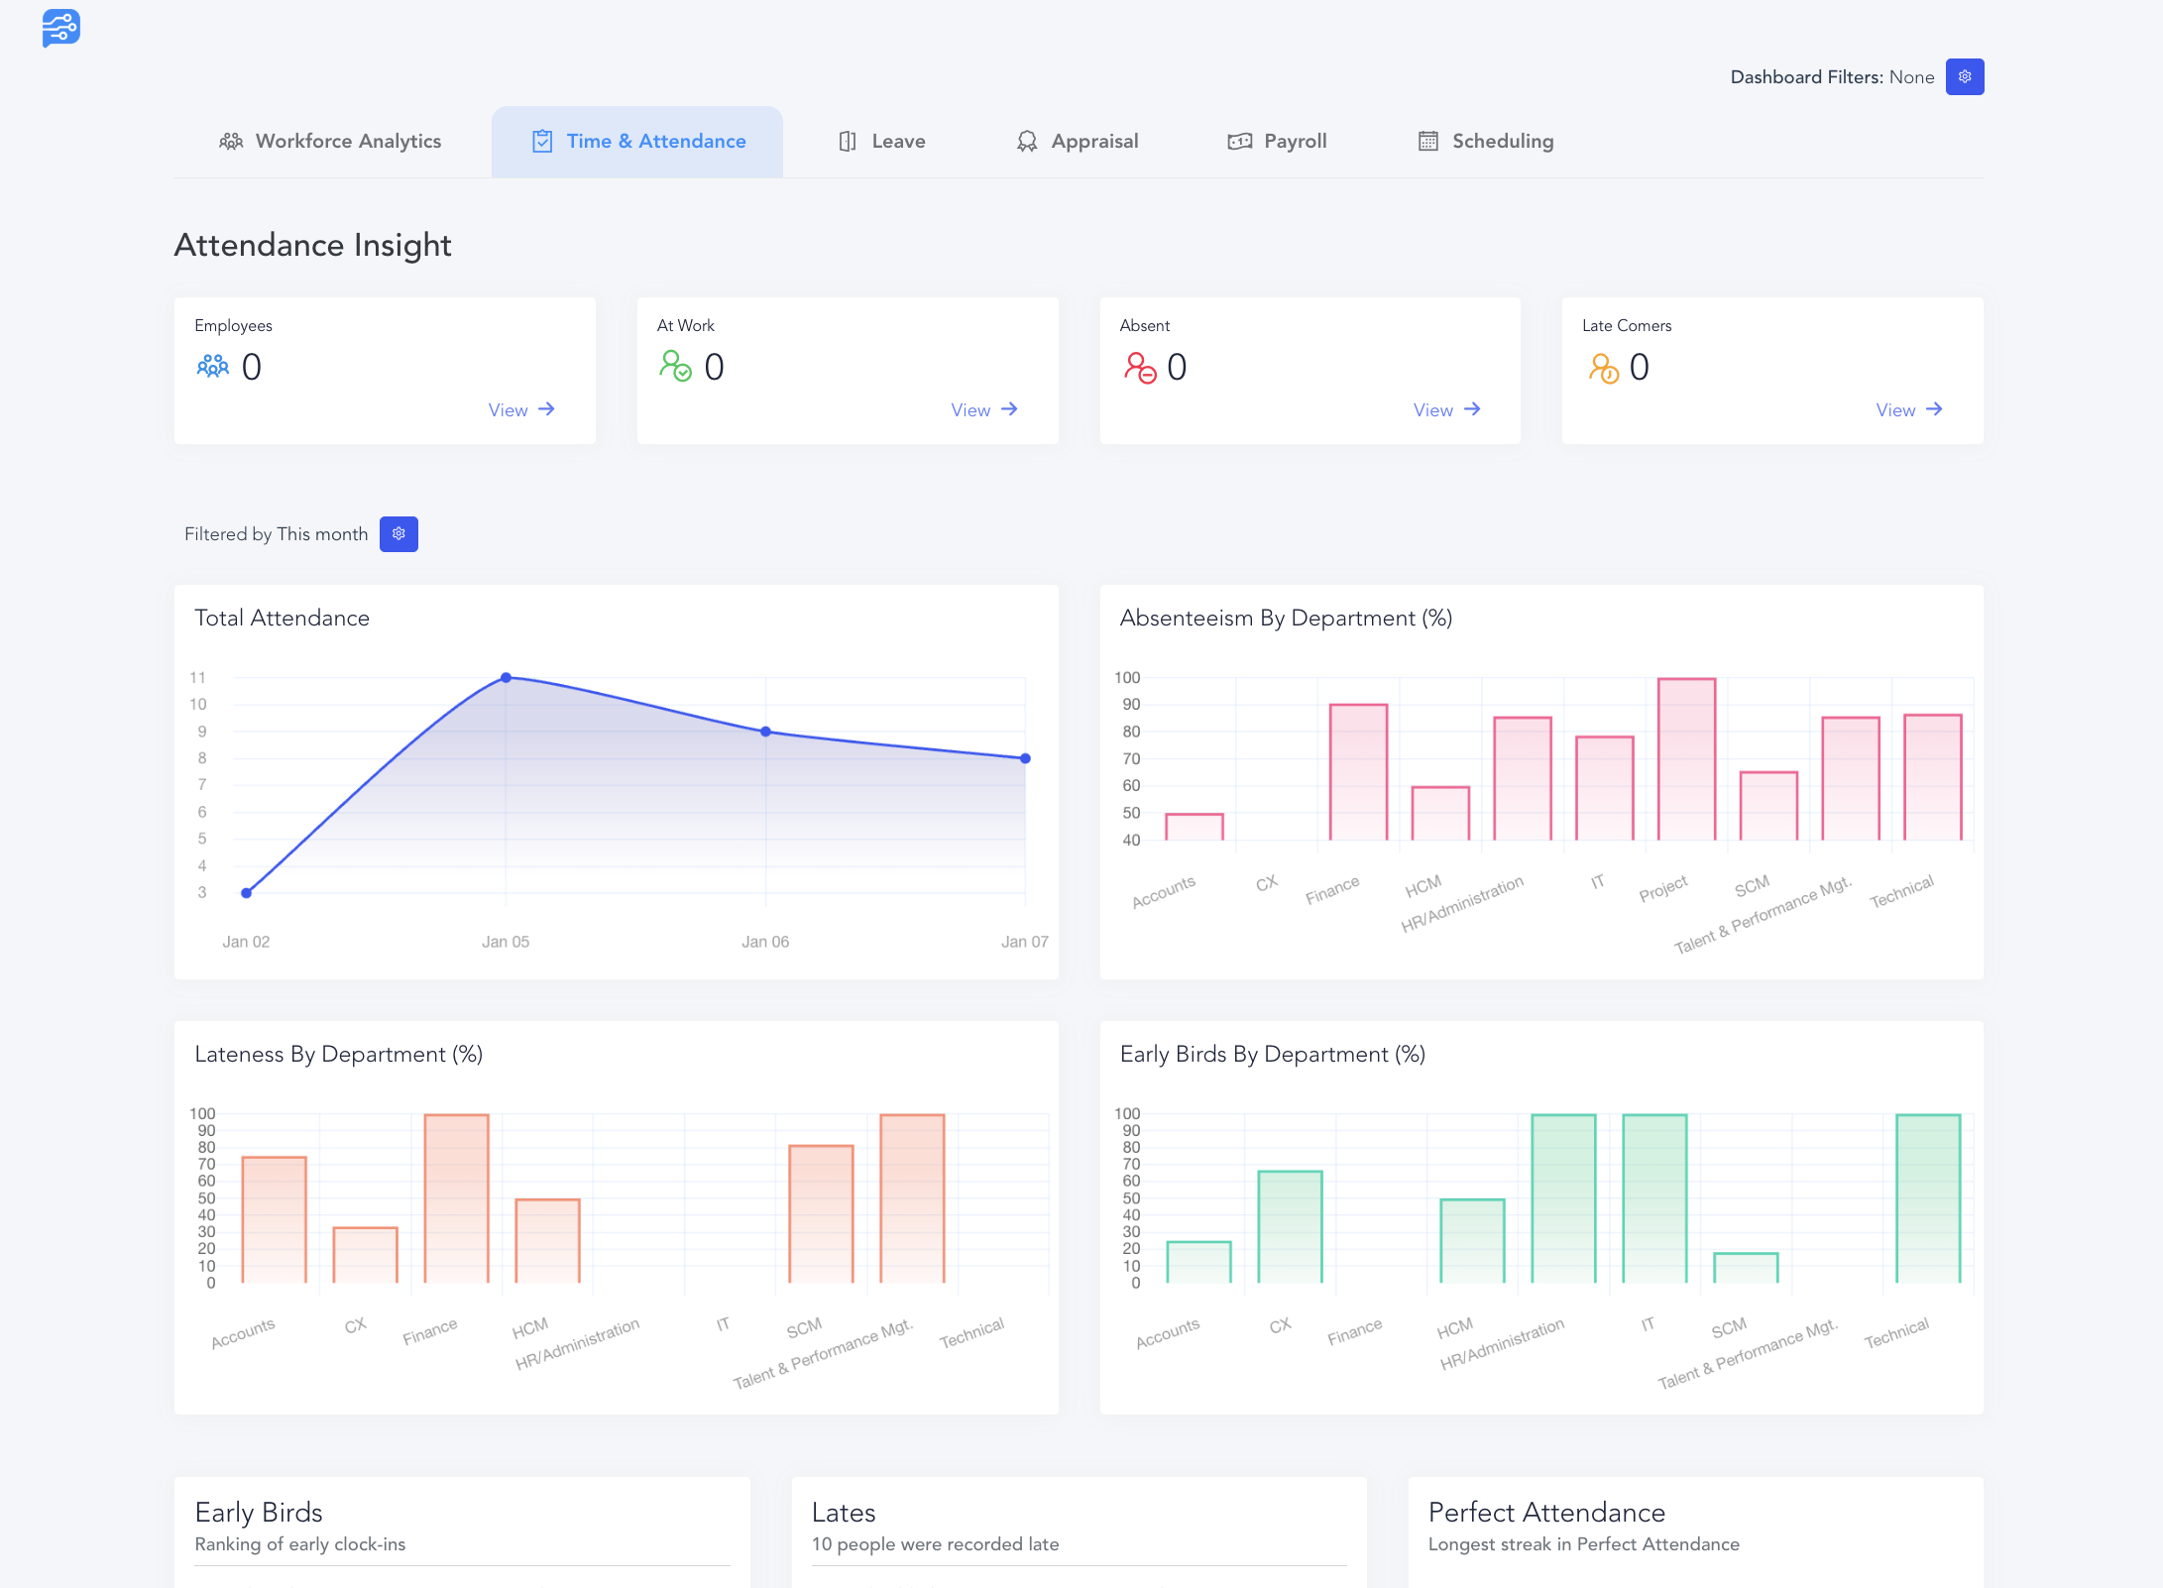Open the Dashboard Filters settings gear
This screenshot has height=1588, width=2163.
[1965, 76]
